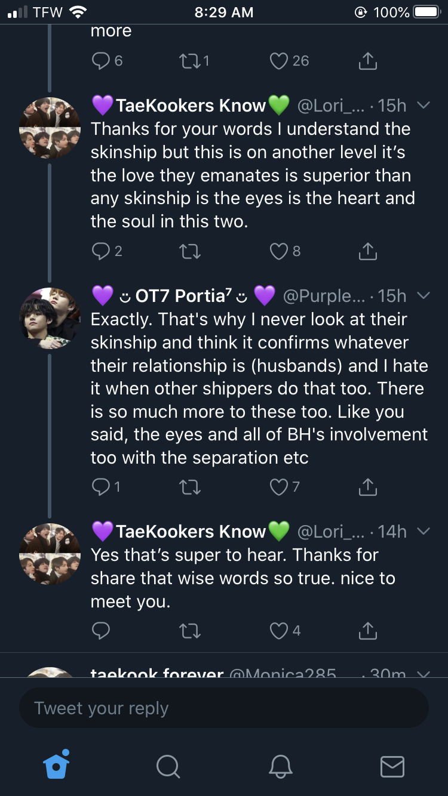Open the TaeKookers Know profile name

click(x=190, y=106)
